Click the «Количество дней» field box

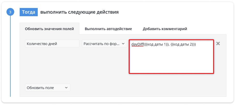coord(52,43)
